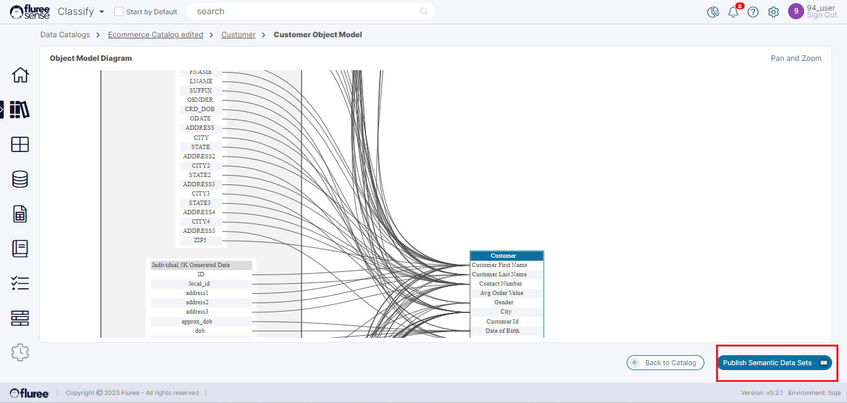Click the checklist tasks sidebar icon

click(x=20, y=284)
